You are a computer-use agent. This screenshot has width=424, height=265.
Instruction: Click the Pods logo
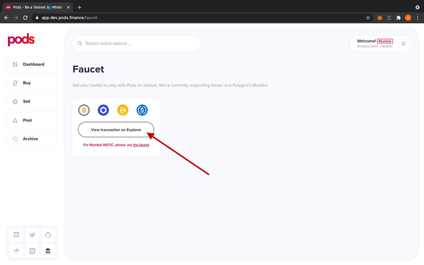pyautogui.click(x=21, y=40)
